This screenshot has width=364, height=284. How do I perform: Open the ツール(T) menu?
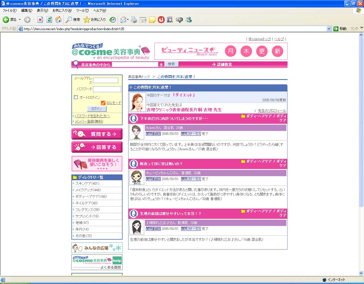(x=82, y=11)
